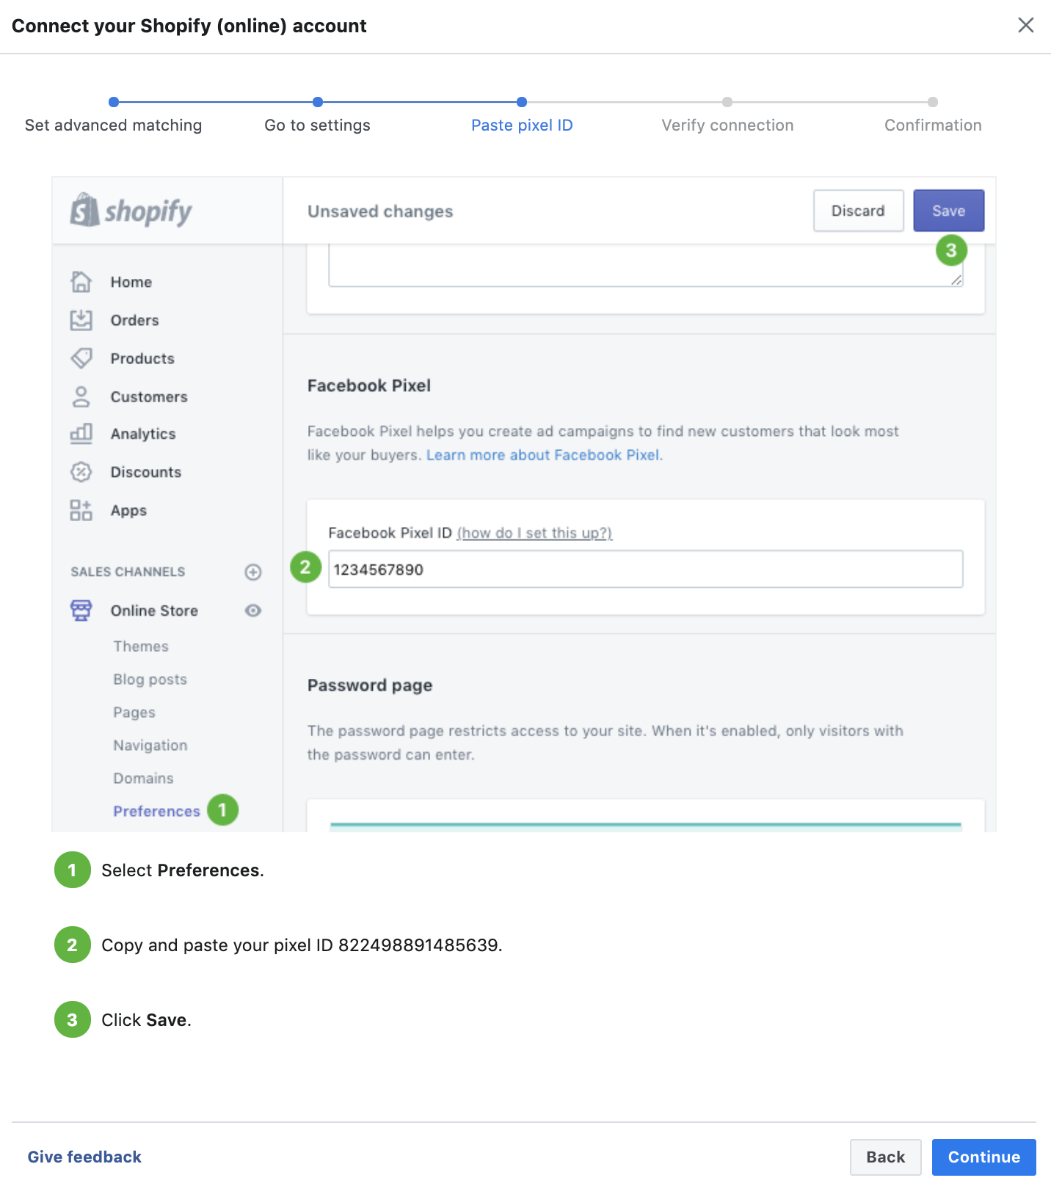Image resolution: width=1051 pixels, height=1186 pixels.
Task: Close the Connect Shopify account dialog
Action: pyautogui.click(x=1025, y=26)
